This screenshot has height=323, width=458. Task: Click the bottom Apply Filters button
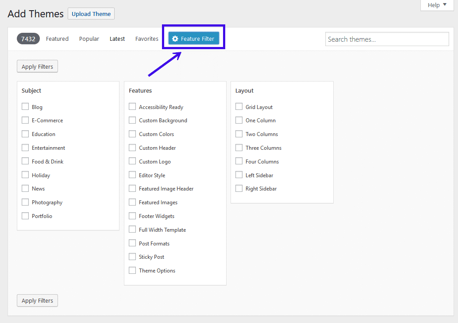point(37,300)
